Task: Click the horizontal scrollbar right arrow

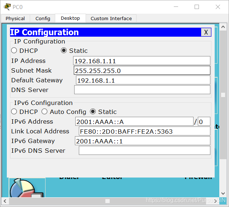Action: pos(216,201)
